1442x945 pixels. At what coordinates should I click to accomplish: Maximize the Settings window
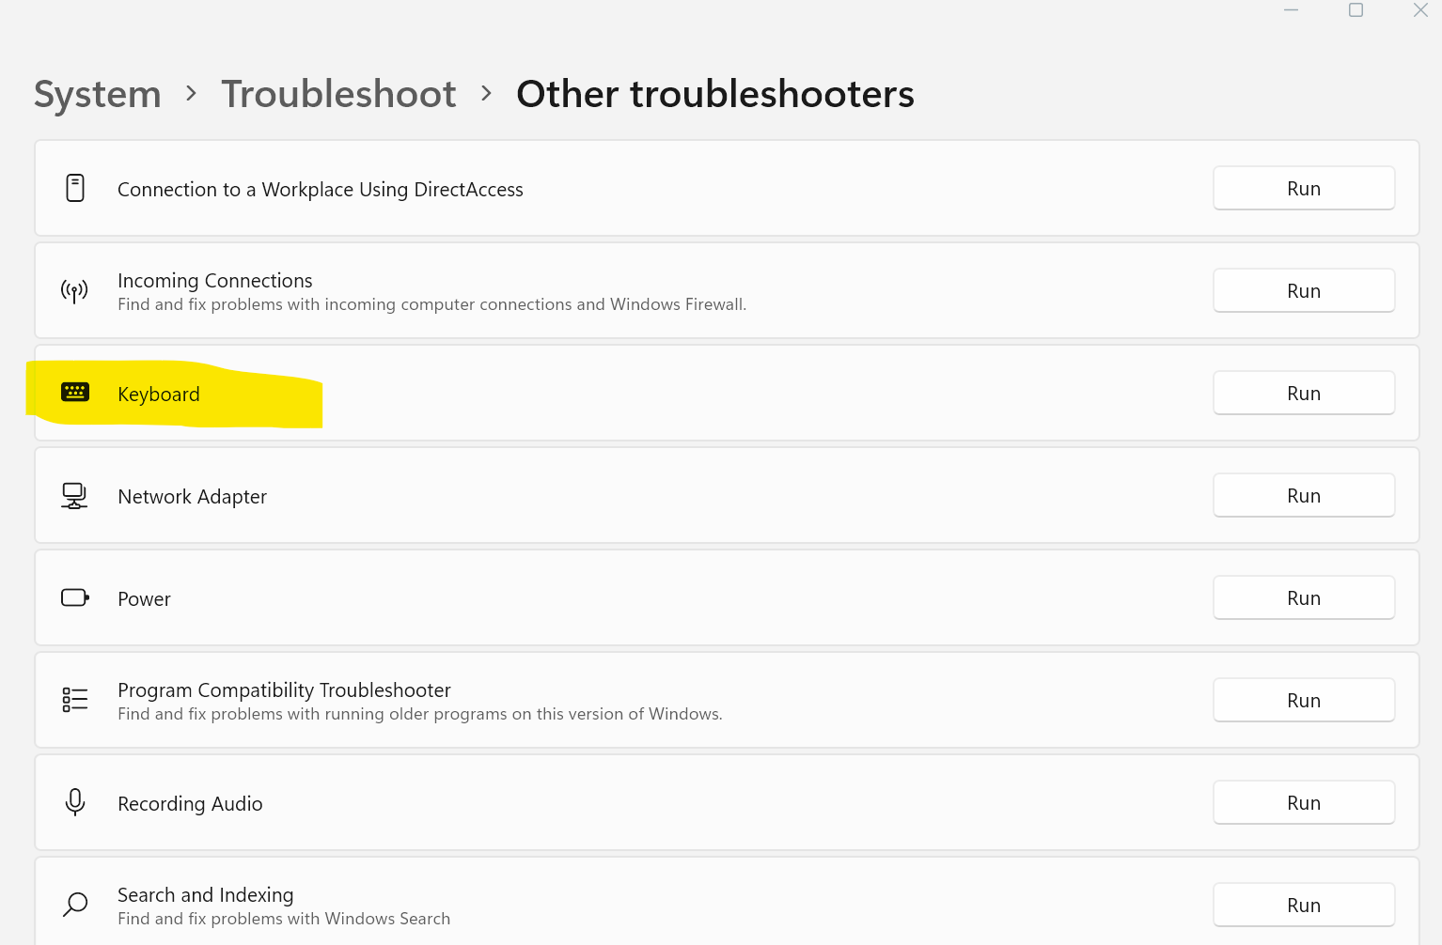coord(1356,10)
